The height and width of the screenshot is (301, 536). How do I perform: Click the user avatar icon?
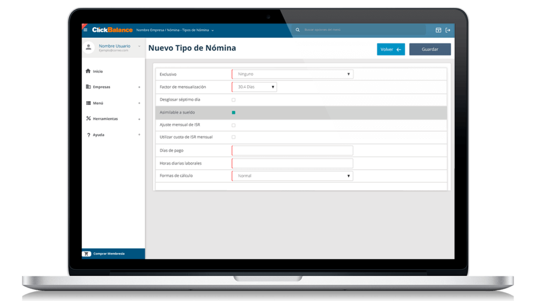pyautogui.click(x=88, y=48)
